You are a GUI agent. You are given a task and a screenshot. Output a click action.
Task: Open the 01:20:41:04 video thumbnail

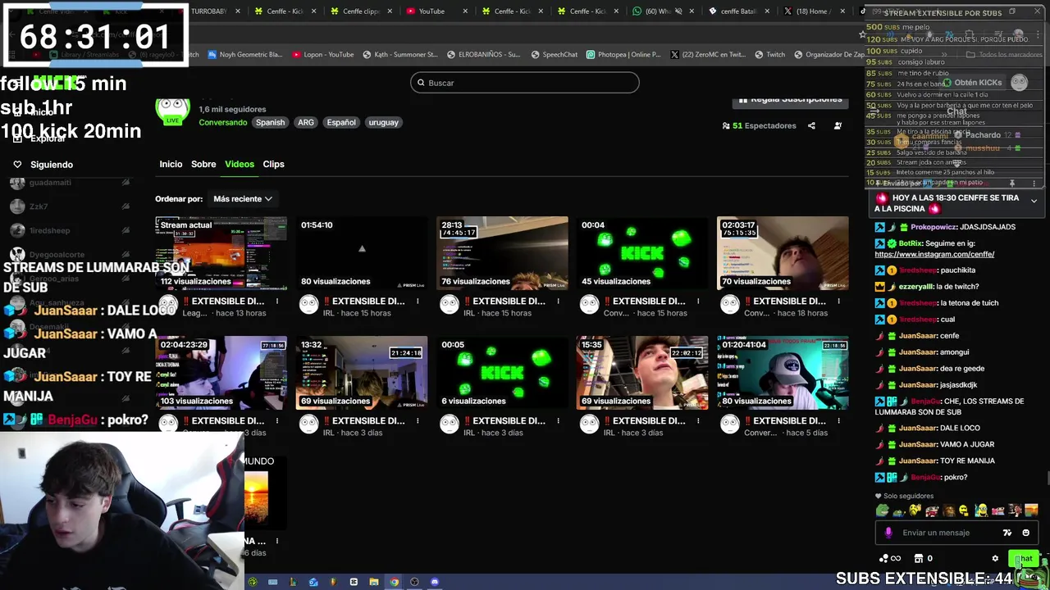[x=783, y=373]
